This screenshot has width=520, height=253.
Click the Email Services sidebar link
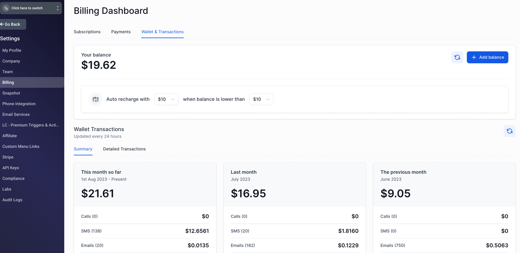tap(16, 114)
